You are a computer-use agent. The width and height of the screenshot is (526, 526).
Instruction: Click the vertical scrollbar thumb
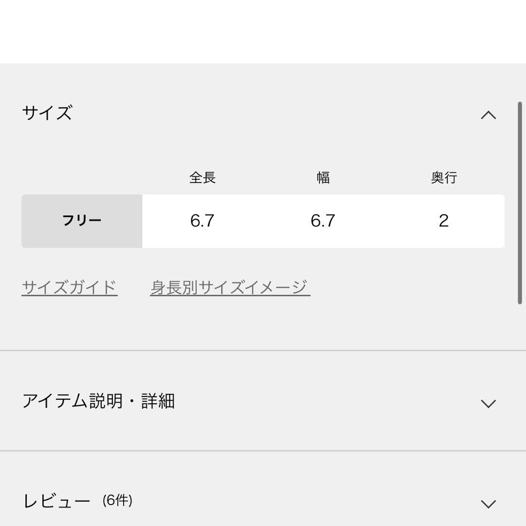click(x=520, y=203)
